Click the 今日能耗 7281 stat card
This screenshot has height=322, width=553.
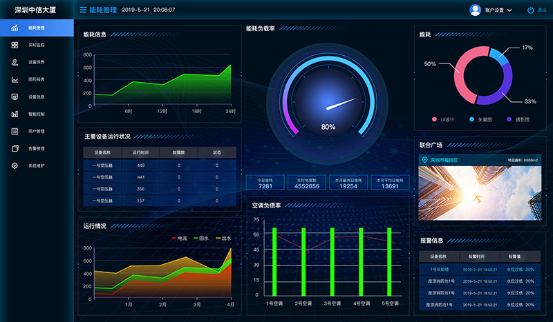tap(265, 183)
